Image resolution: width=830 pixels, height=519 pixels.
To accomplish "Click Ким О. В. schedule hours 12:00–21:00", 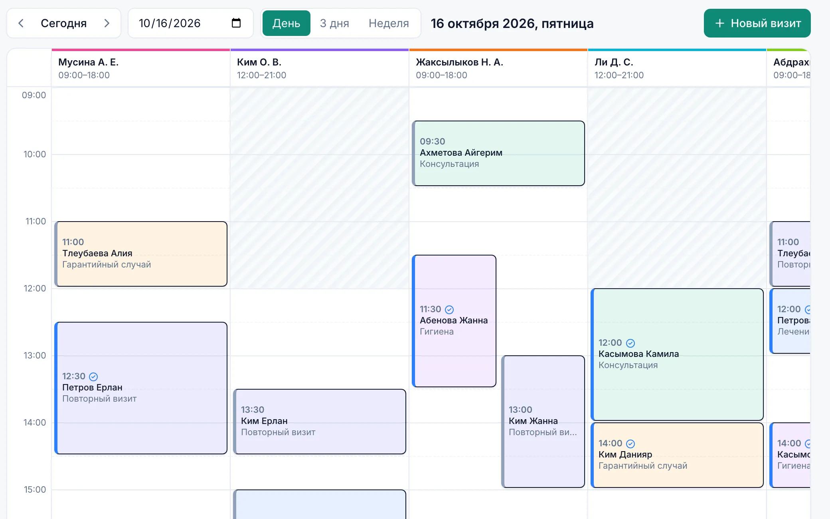I will [261, 75].
